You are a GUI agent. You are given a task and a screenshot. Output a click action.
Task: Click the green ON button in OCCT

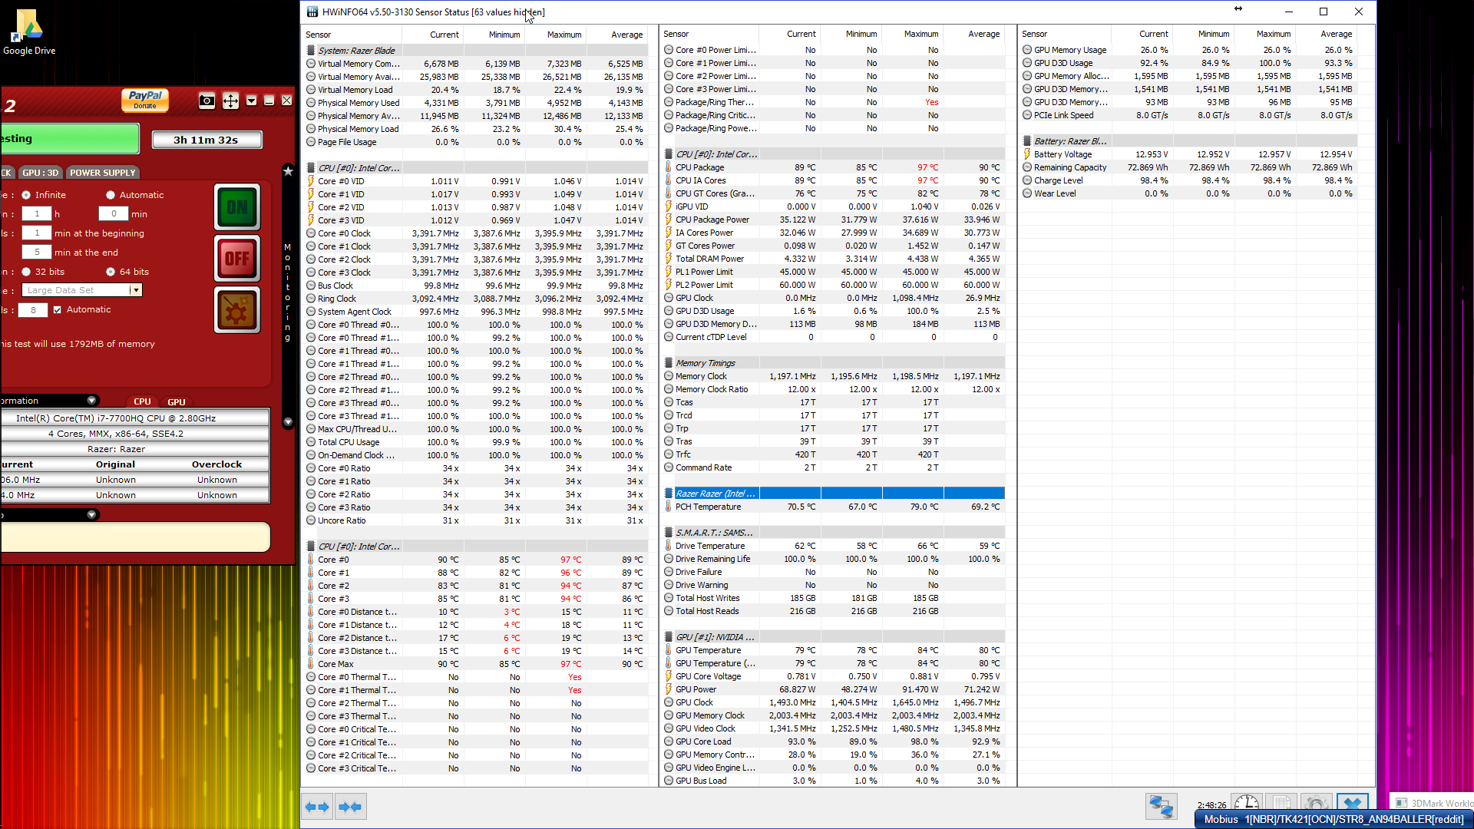237,207
